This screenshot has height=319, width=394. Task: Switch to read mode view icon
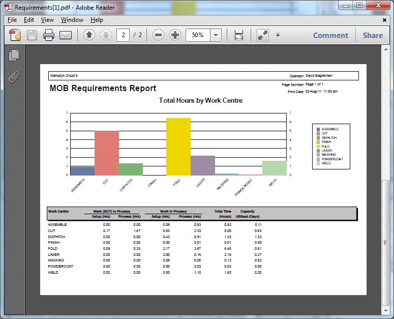pyautogui.click(x=262, y=35)
